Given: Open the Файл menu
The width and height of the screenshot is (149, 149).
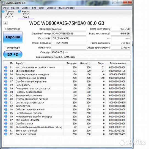Looking at the screenshot, I should click(x=6, y=8).
